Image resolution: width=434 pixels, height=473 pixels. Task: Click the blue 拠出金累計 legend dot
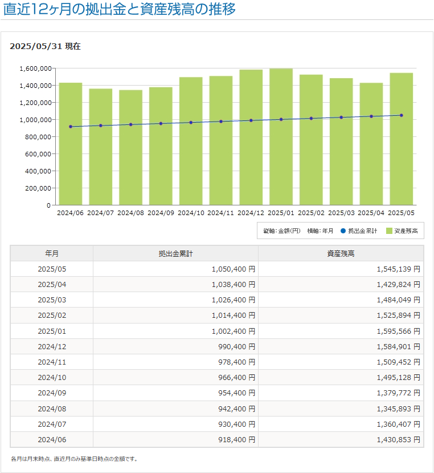coord(343,231)
